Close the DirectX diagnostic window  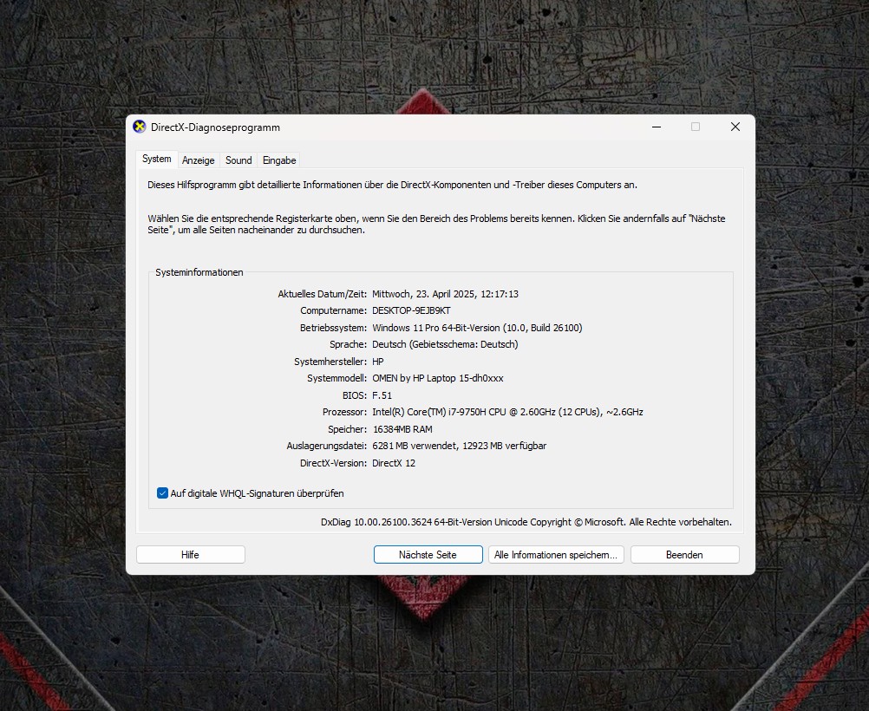point(735,127)
